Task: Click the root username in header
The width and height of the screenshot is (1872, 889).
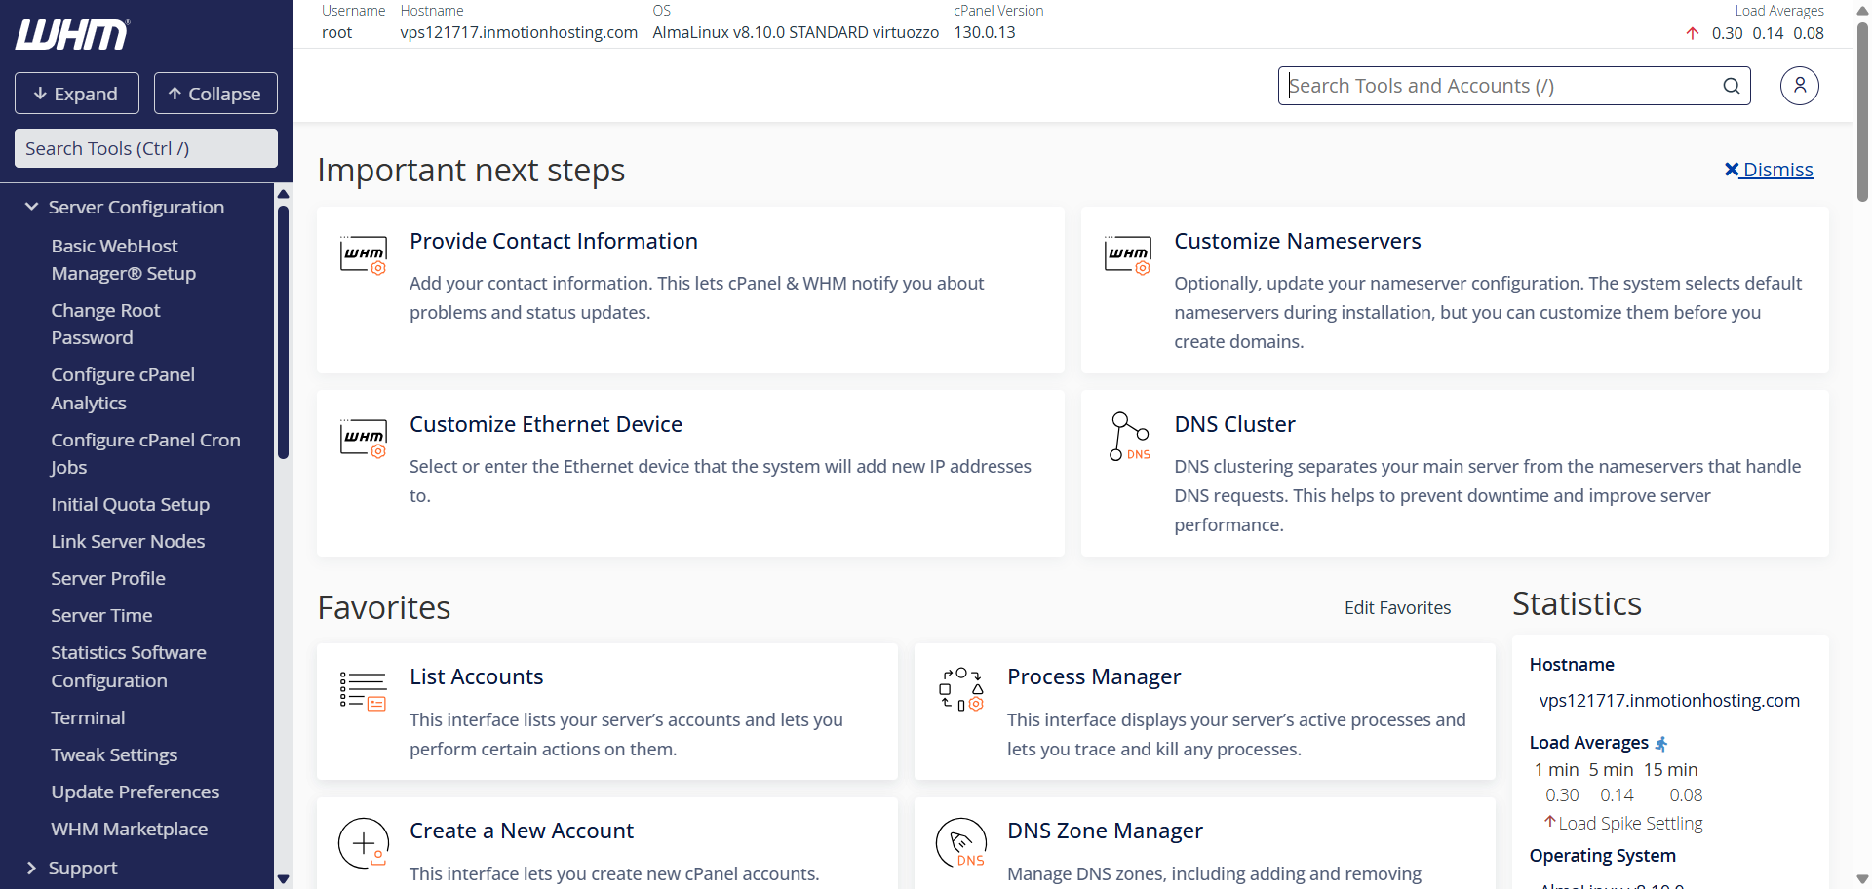Action: 336,32
